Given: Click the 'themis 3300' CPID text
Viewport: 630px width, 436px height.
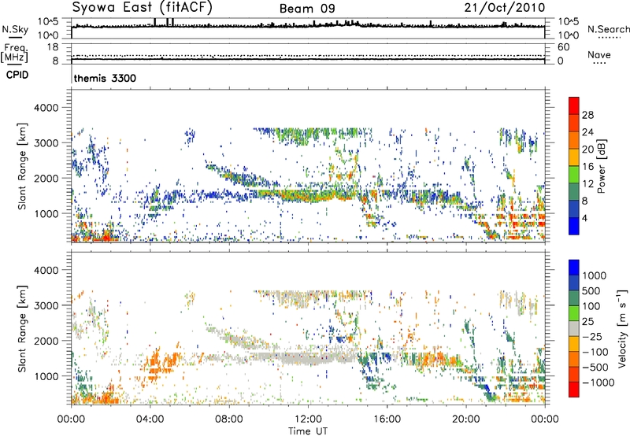Looking at the screenshot, I should click(105, 78).
